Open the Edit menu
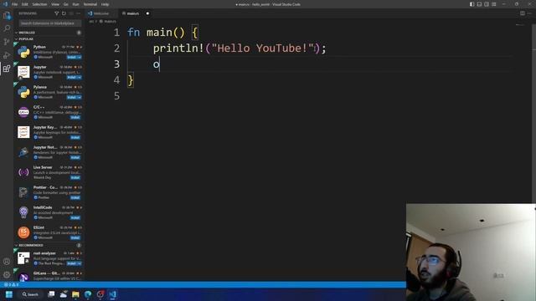This screenshot has width=536, height=301. point(25,4)
